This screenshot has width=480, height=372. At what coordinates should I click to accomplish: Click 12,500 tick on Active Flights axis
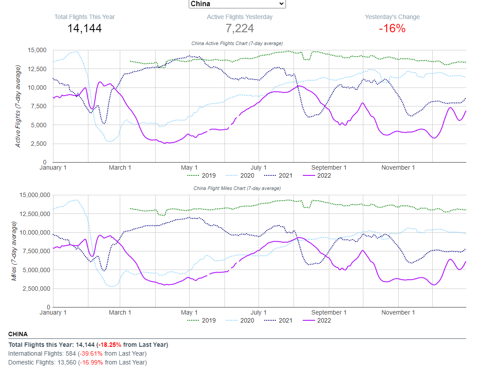[37, 69]
